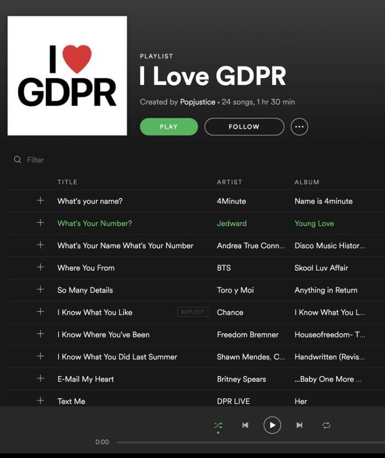385x458 pixels.
Task: Add "Text Me" with its plus icon
Action: [40, 401]
